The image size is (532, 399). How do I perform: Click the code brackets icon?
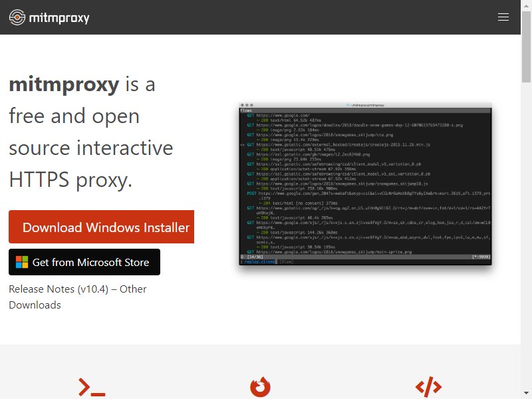pyautogui.click(x=428, y=387)
